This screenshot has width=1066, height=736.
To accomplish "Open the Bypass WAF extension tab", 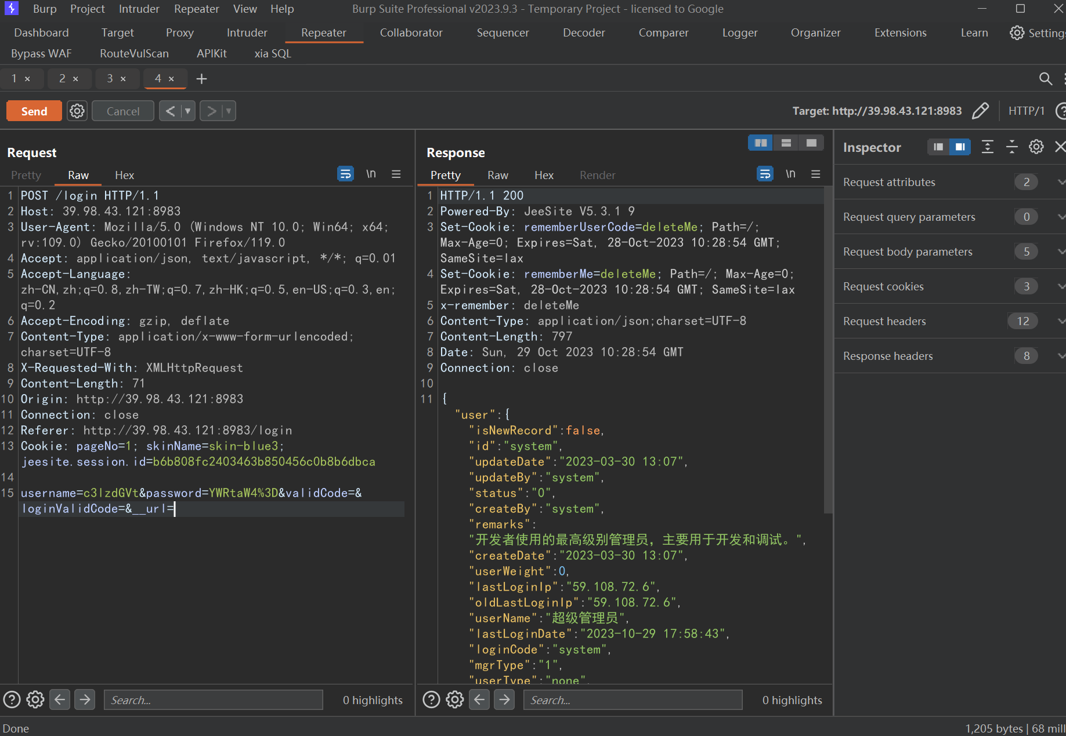I will 41,53.
